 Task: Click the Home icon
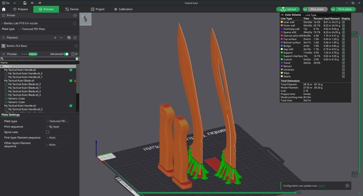[4, 9]
